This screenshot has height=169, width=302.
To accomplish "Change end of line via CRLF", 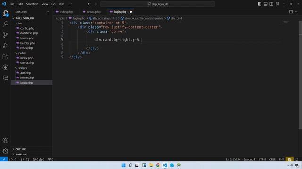I will point(272,159).
